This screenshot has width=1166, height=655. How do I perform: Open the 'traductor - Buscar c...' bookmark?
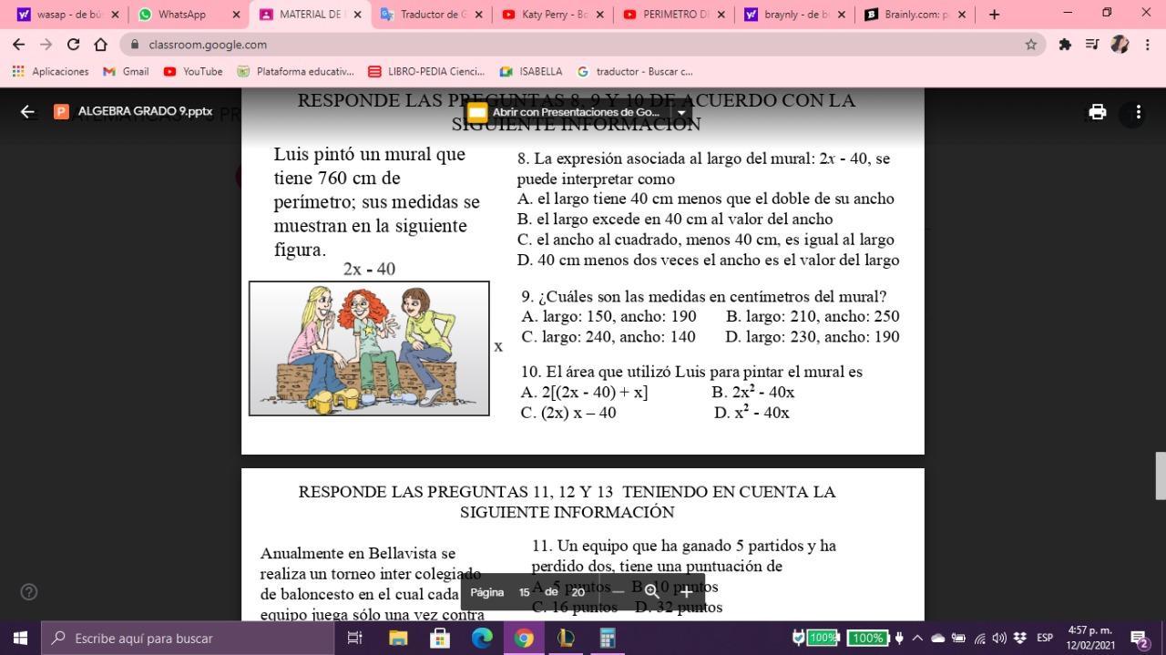coord(636,71)
